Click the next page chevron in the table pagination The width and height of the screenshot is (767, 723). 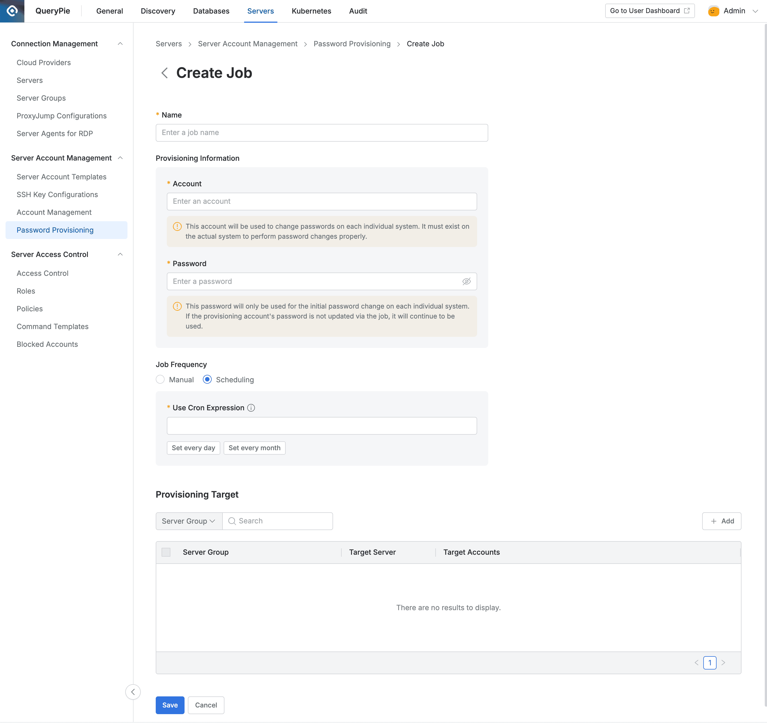pyautogui.click(x=723, y=662)
